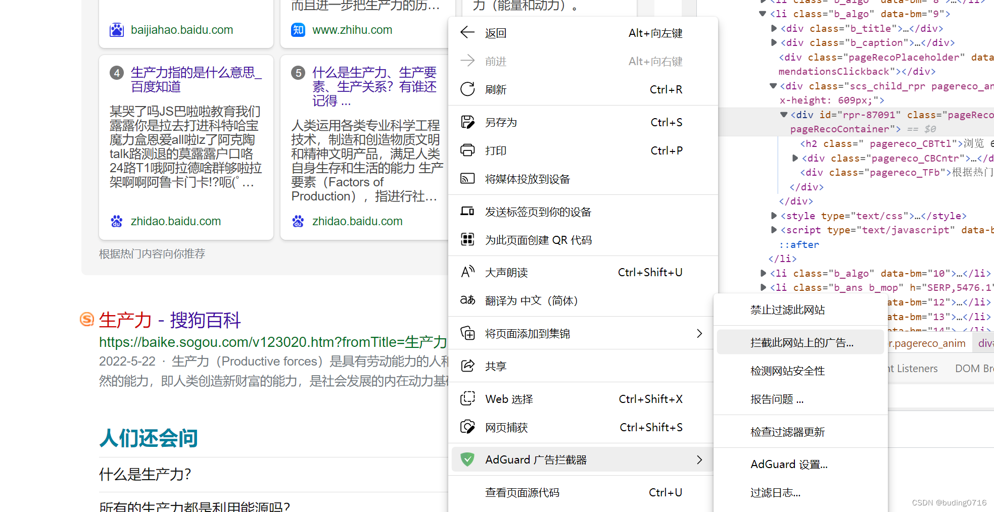The image size is (994, 512).
Task: Open 生产力 - 搜狗百科 search result title
Action: tap(170, 320)
